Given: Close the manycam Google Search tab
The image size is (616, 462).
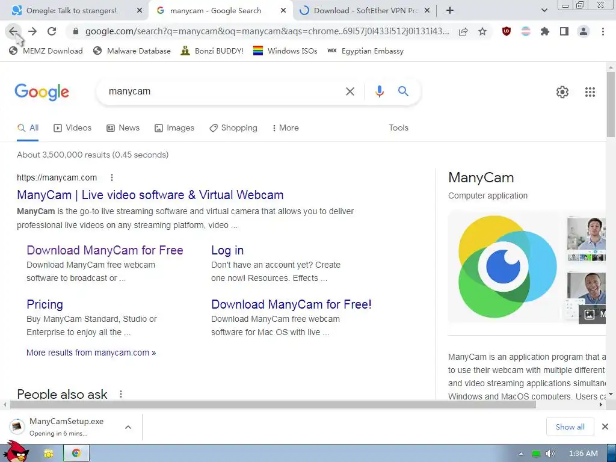Looking at the screenshot, I should coord(283,11).
